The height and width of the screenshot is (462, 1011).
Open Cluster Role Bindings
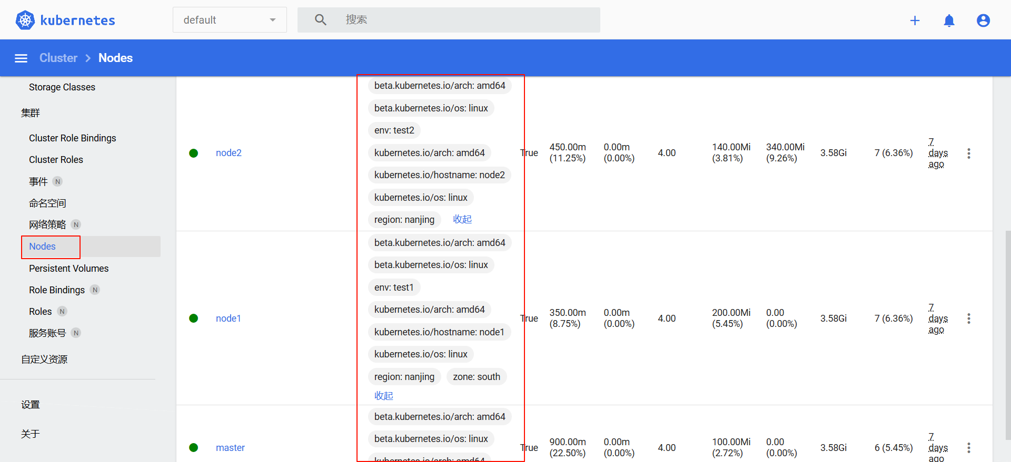tap(73, 138)
